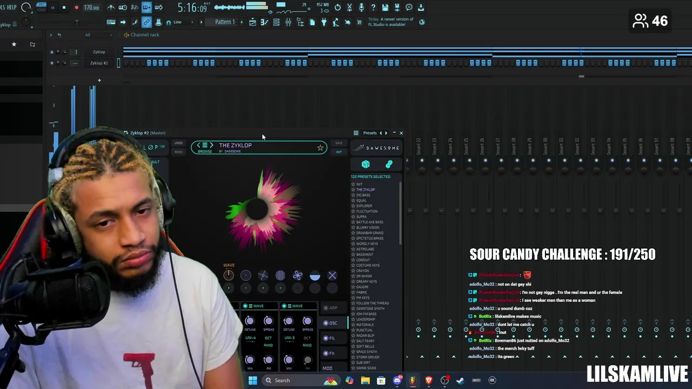Select the SUPRA preset
This screenshot has width=692, height=389.
tap(361, 217)
